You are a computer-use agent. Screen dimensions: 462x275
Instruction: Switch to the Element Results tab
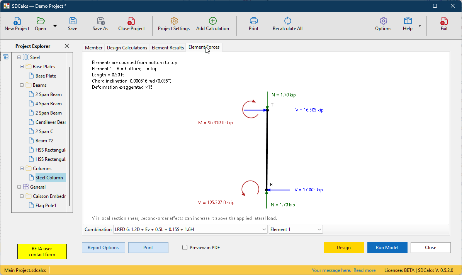point(168,48)
